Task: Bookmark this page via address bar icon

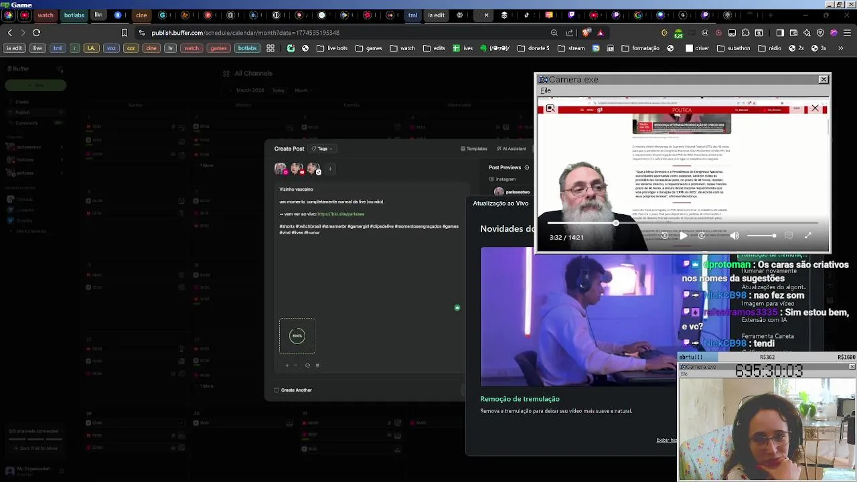Action: 125,32
